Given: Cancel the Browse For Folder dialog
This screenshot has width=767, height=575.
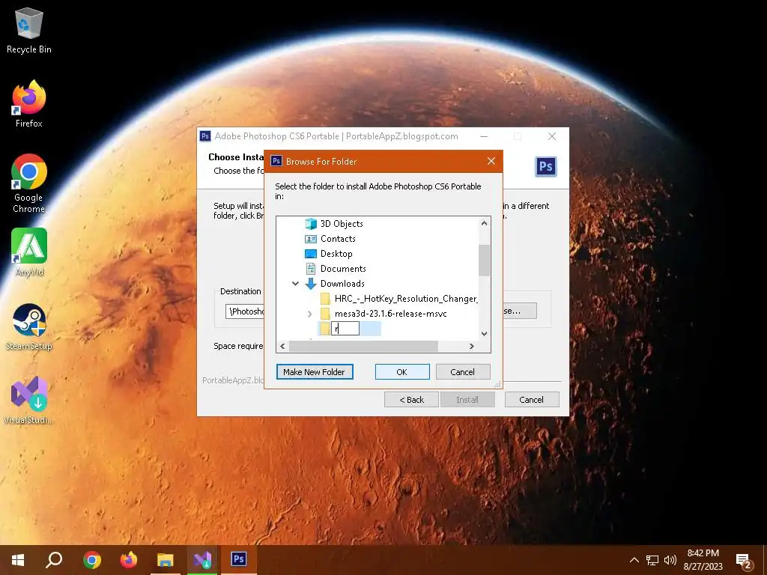Looking at the screenshot, I should coord(462,372).
